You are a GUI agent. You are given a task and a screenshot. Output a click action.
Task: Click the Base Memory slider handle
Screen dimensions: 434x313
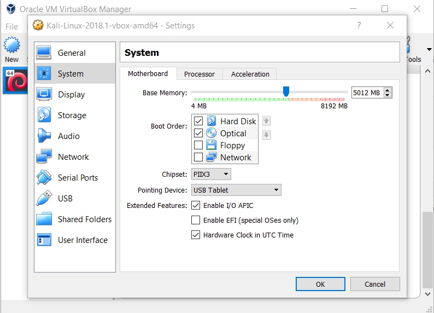tap(286, 91)
